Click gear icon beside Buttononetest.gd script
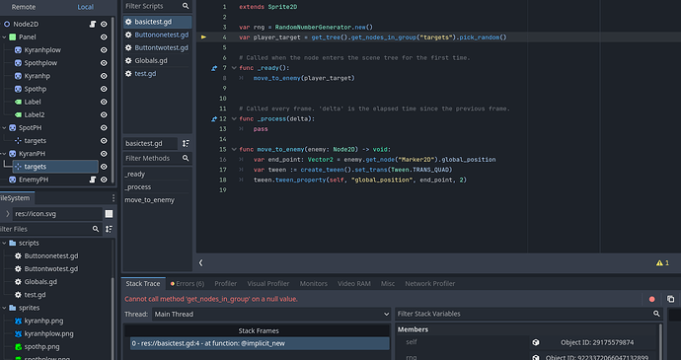Image resolution: width=681 pixels, height=360 pixels. click(x=128, y=35)
